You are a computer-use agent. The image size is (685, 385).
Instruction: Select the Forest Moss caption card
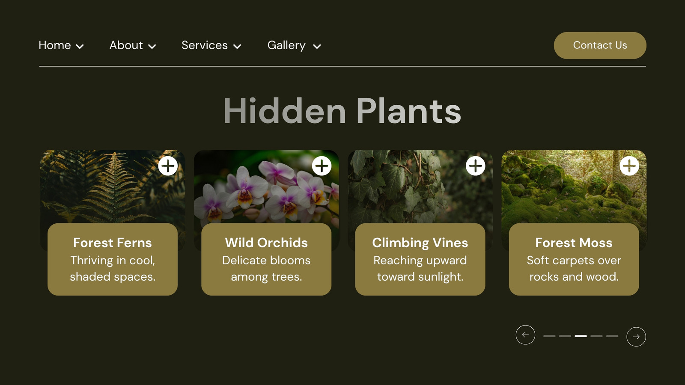pos(574,259)
